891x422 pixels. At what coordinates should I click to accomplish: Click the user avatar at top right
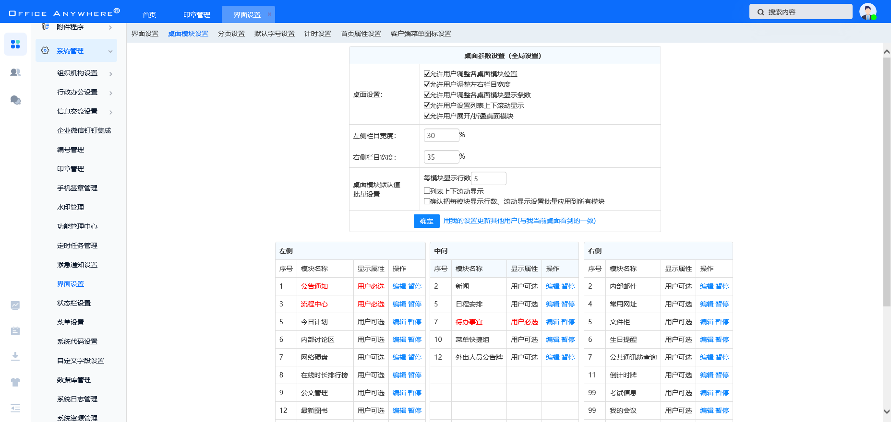click(867, 12)
